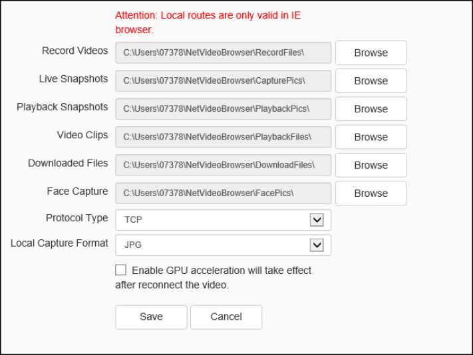Click Browse next to Record Videos
Image resolution: width=473 pixels, height=355 pixels.
pyautogui.click(x=371, y=53)
